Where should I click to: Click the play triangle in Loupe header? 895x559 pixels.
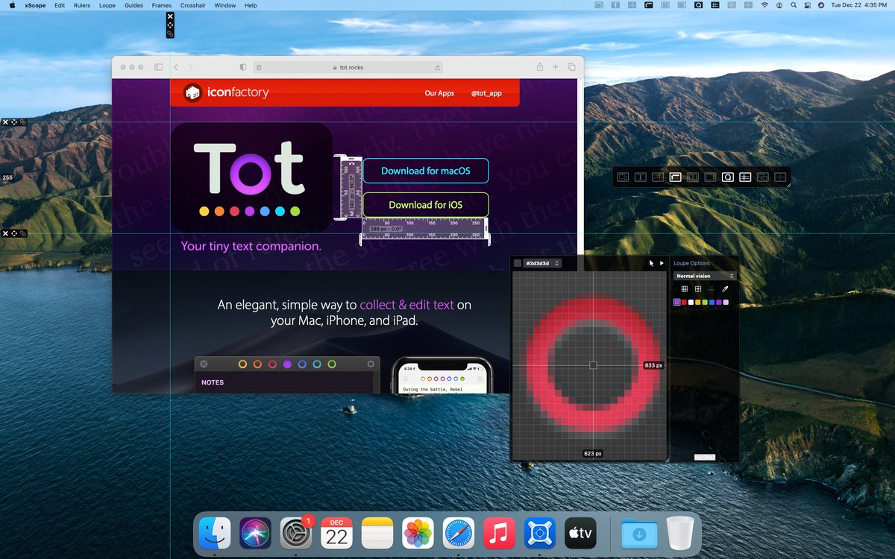coord(661,263)
